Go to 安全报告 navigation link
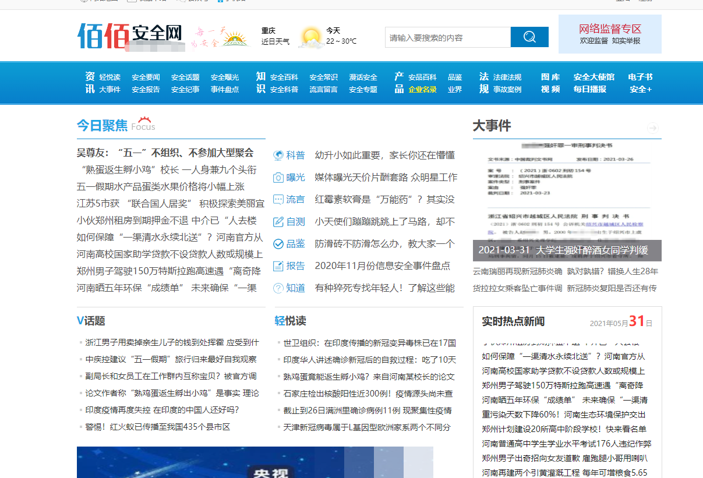Image resolution: width=703 pixels, height=478 pixels. pos(146,90)
